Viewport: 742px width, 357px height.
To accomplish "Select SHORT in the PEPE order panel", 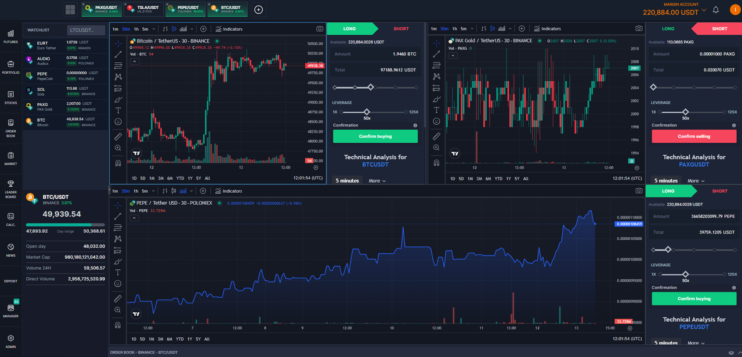I will (x=720, y=191).
